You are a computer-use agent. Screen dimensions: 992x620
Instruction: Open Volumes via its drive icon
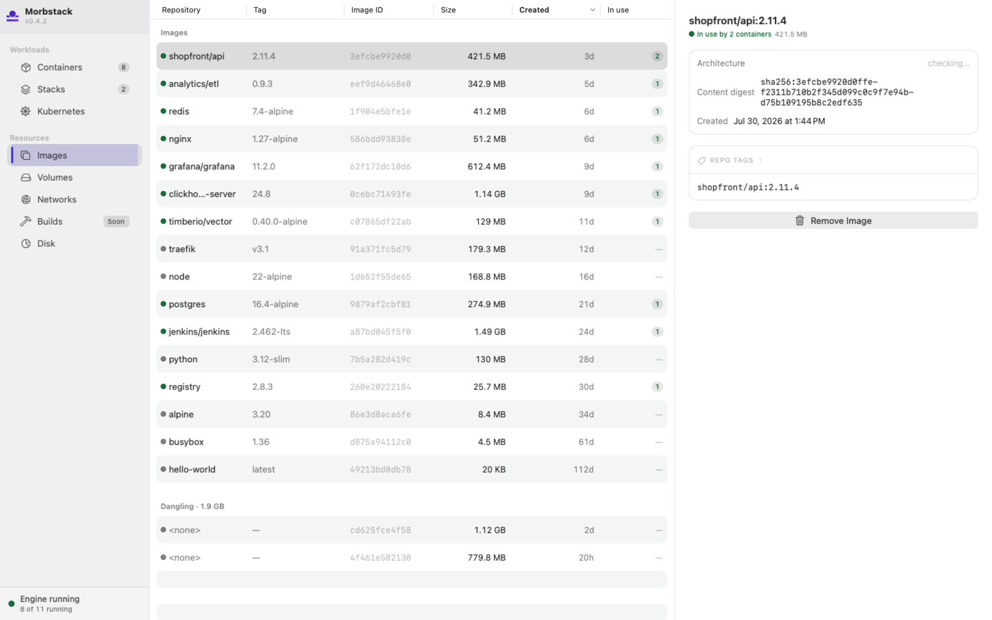tap(25, 177)
